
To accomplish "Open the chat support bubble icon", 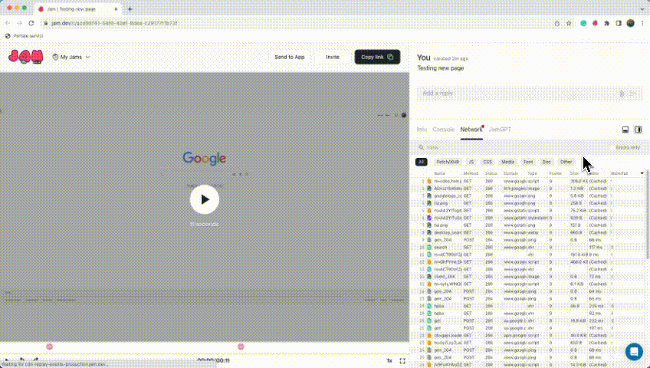I will pos(634,351).
